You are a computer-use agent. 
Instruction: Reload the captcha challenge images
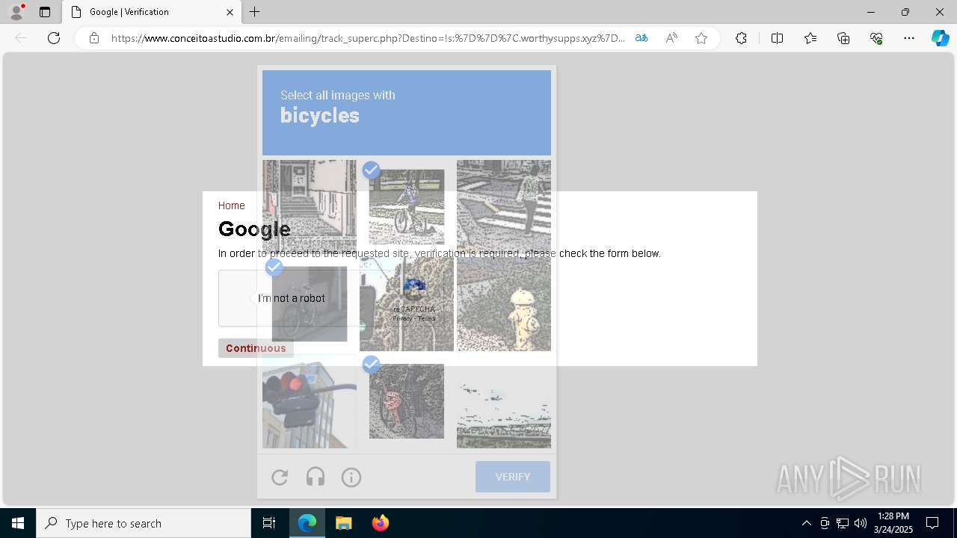point(280,477)
